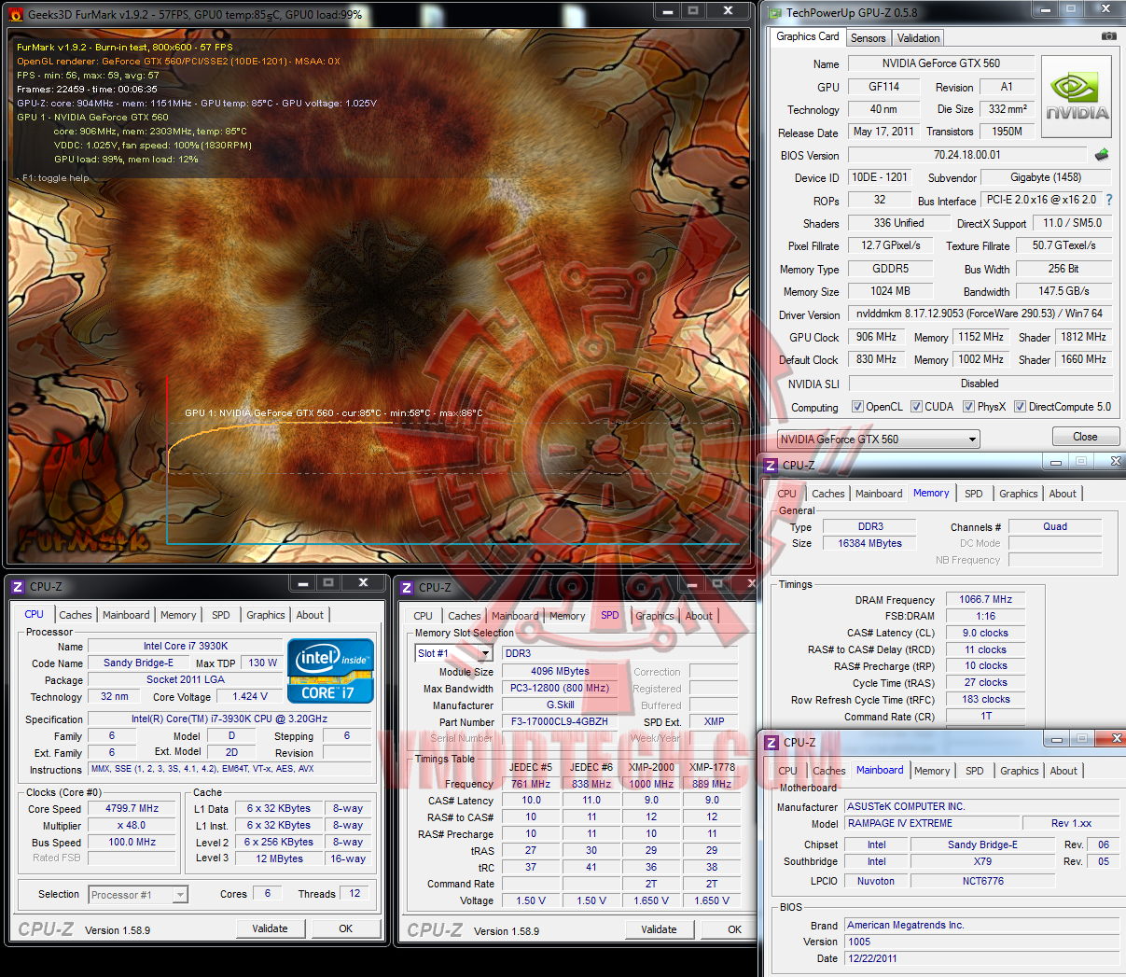Click the Bandwidth value 147.5 GB/s

pos(1063,291)
